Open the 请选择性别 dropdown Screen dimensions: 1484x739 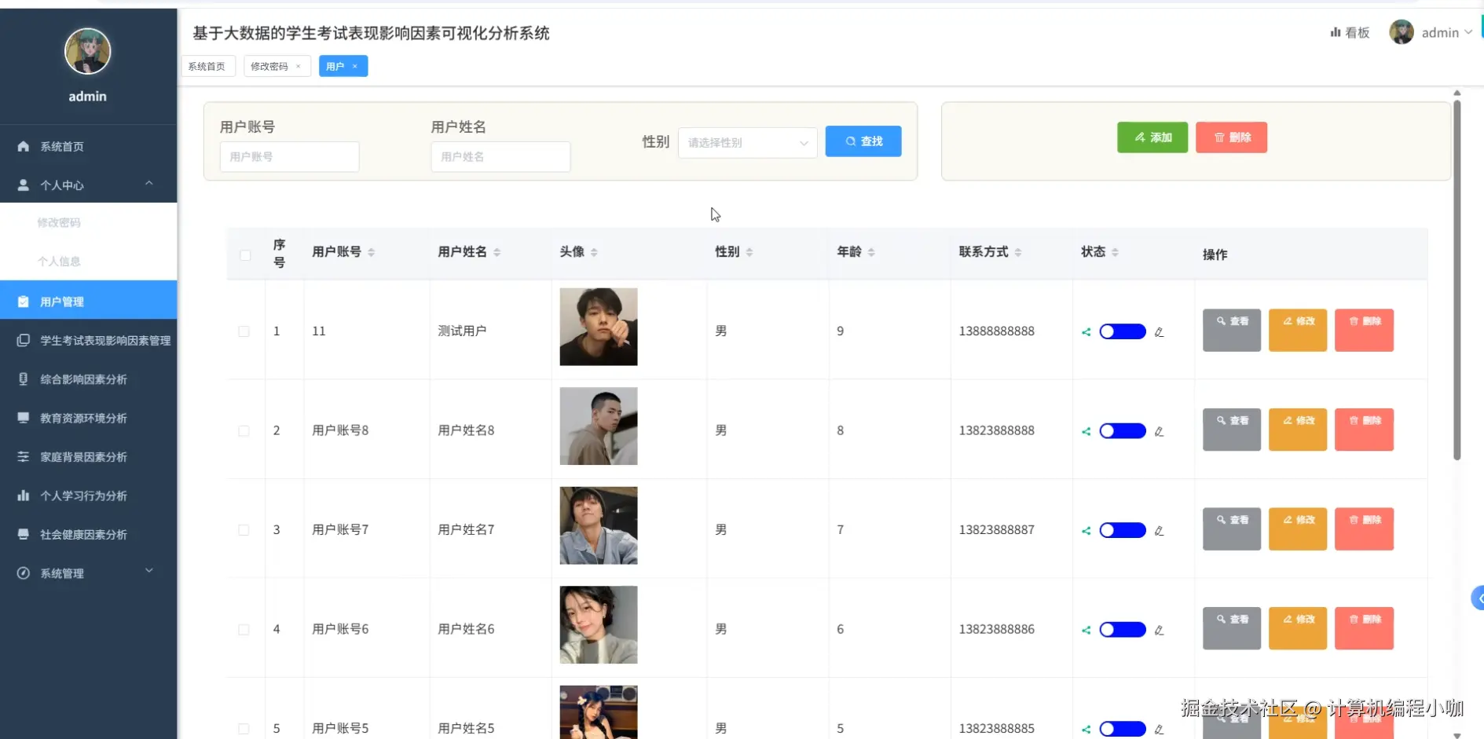746,143
